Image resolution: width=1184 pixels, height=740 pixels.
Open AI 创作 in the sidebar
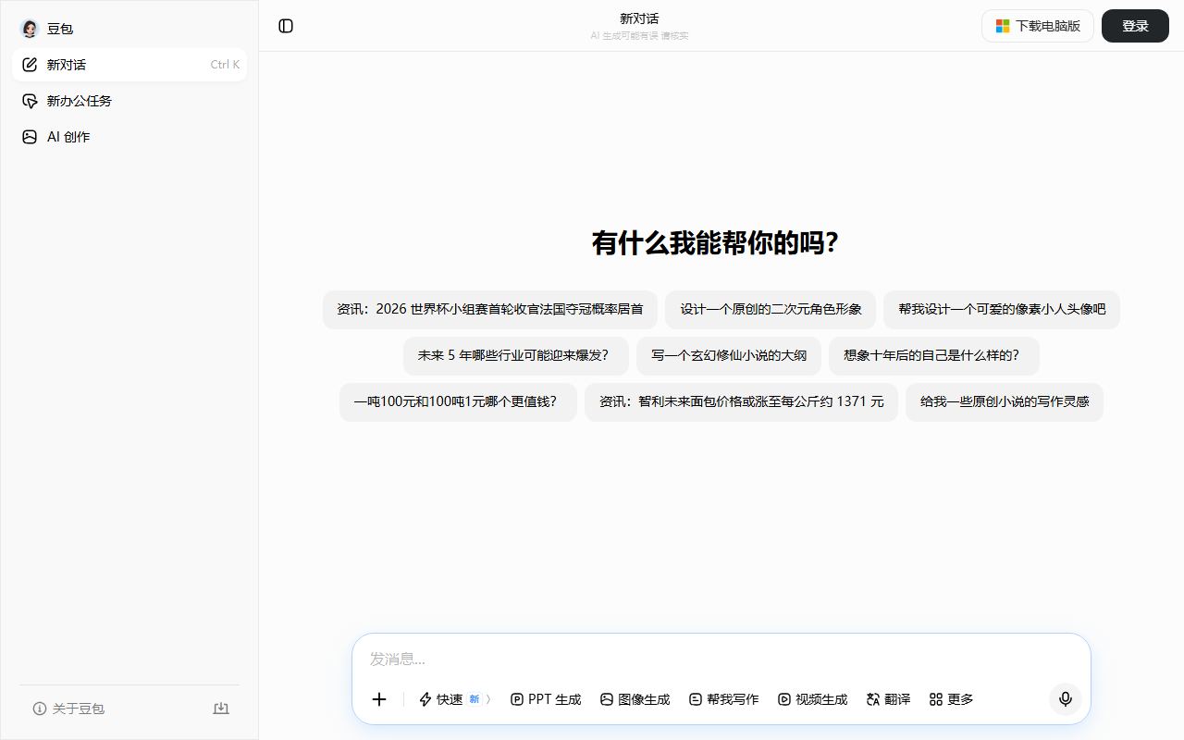point(129,137)
